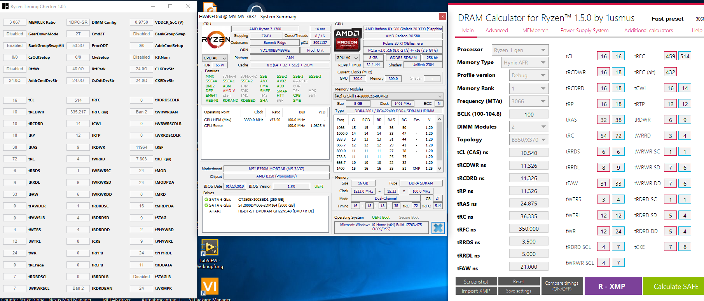Open the MEMbench tab
Viewport: 704px width, 301px height.
coord(535,30)
